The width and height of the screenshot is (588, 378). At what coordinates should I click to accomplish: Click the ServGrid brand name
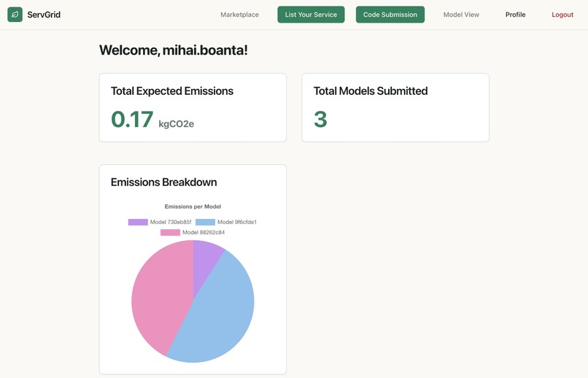(44, 15)
